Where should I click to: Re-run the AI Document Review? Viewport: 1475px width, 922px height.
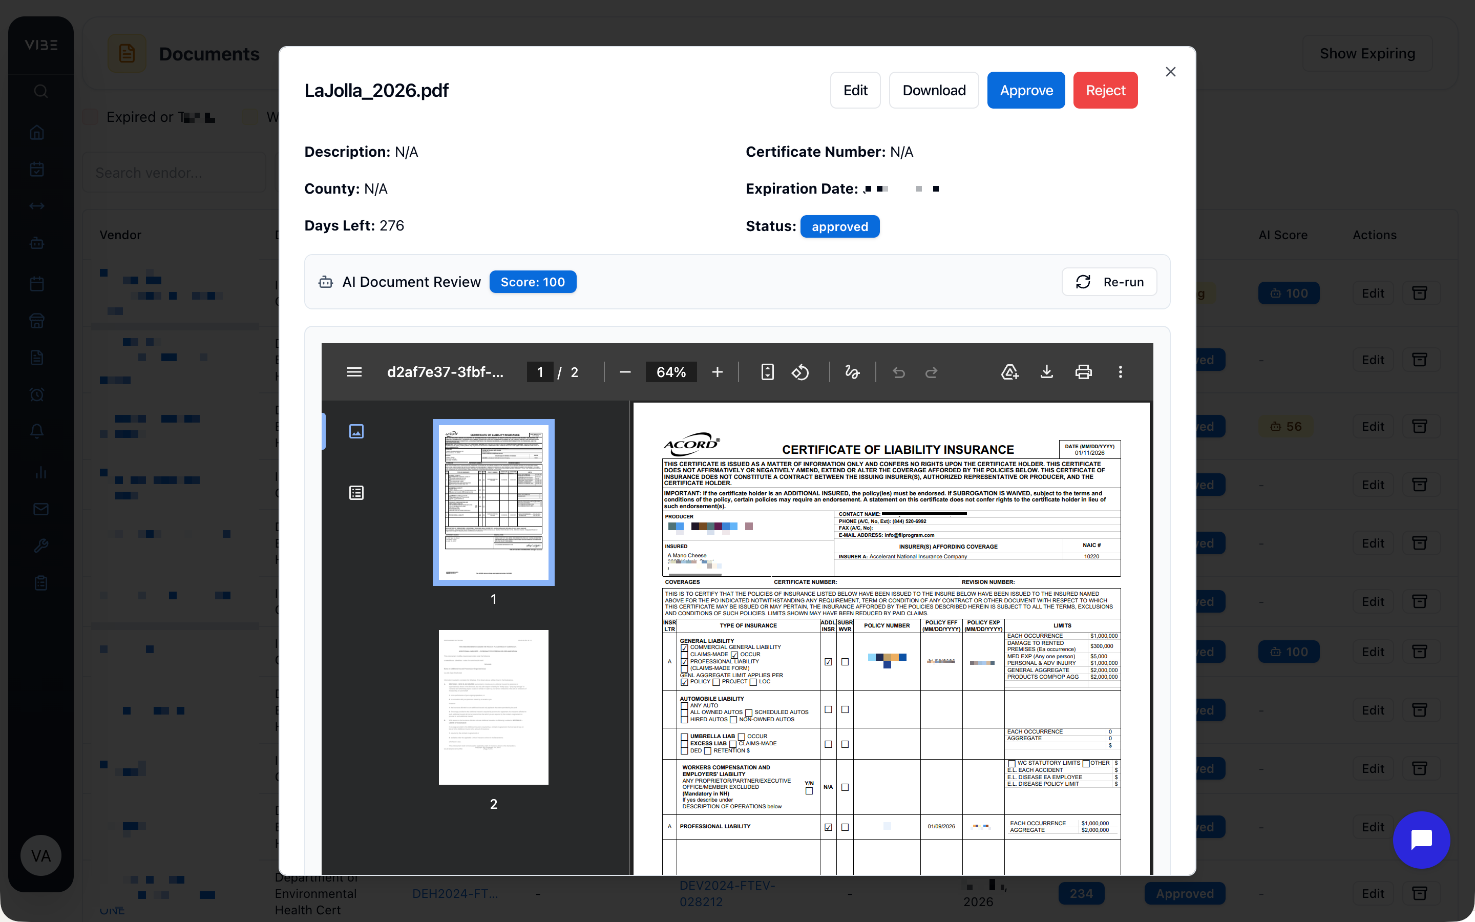click(x=1109, y=282)
